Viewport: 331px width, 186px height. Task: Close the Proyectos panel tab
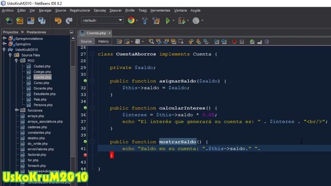[x=22, y=32]
